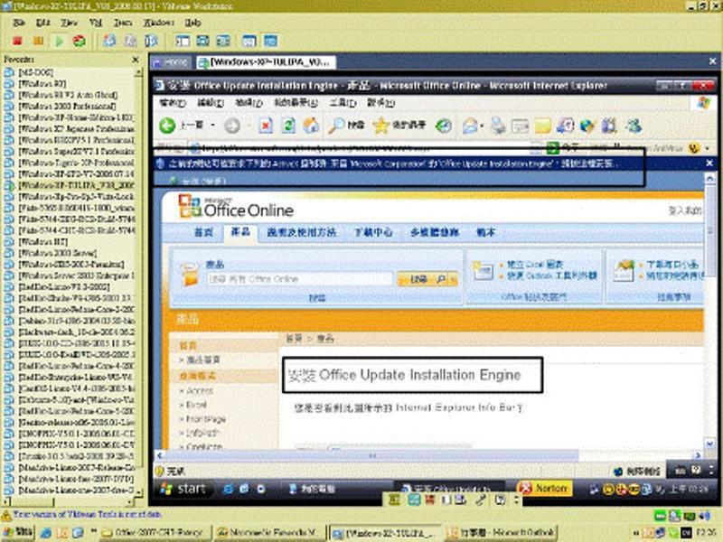Open the Access link in the left product list
The image size is (723, 542).
199,391
